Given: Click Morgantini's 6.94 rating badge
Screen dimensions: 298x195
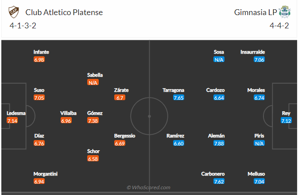Looking at the screenshot, I should [39, 182].
